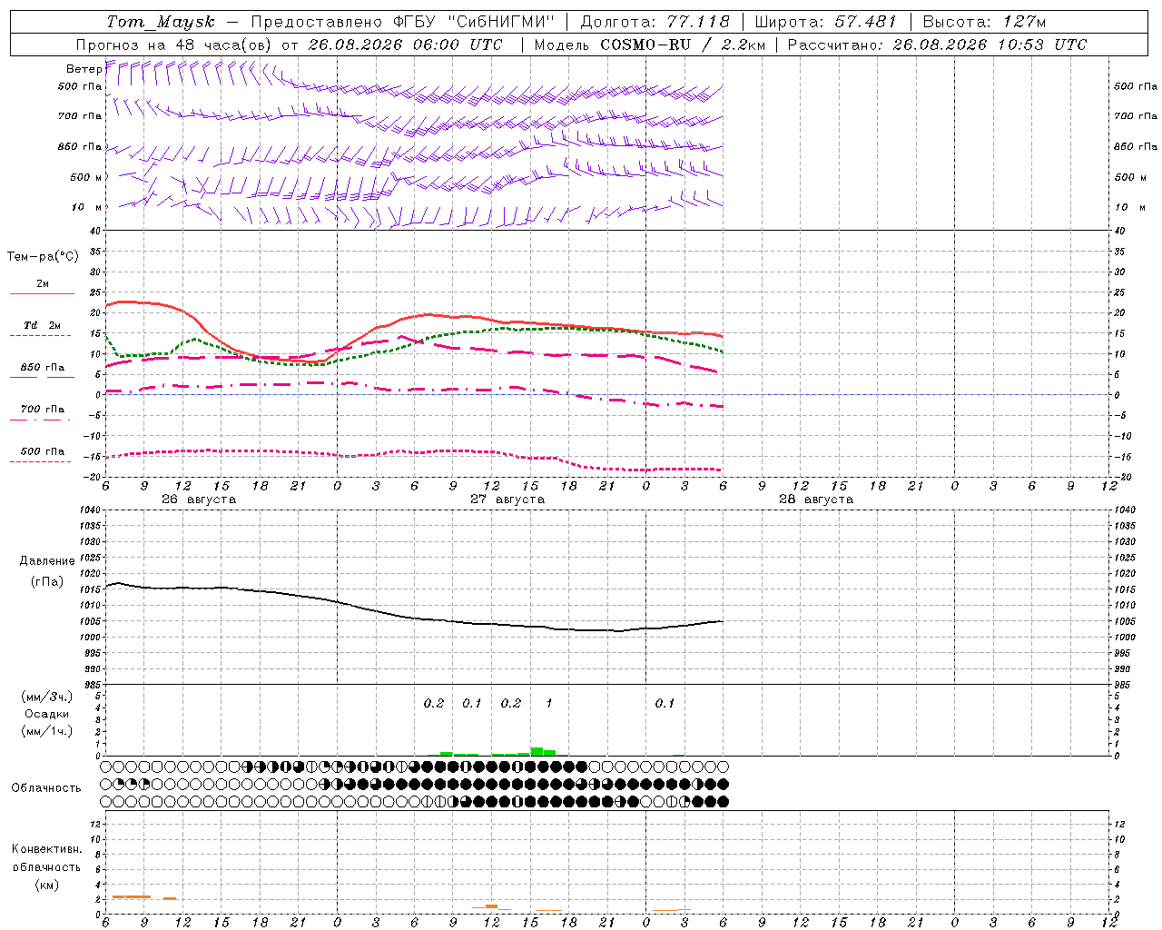Viewport: 1162px width, 930px height.
Task: Click the Ветер wind panel label
Action: coord(84,69)
